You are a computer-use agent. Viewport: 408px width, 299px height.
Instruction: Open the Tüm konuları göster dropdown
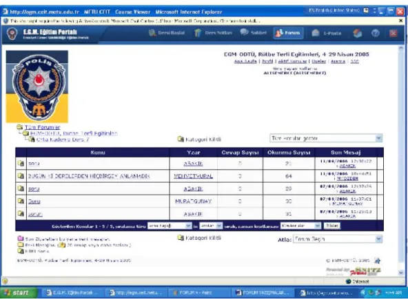pos(326,138)
